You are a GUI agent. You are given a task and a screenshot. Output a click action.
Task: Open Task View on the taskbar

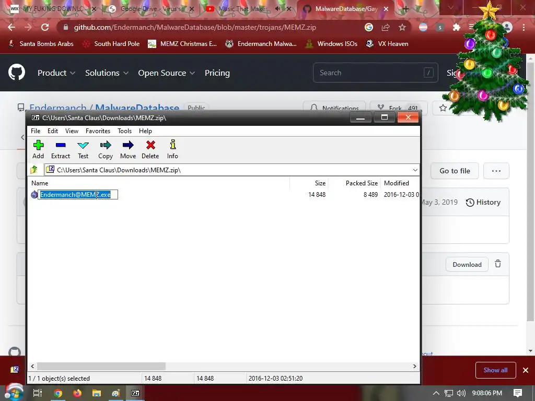[x=38, y=393]
